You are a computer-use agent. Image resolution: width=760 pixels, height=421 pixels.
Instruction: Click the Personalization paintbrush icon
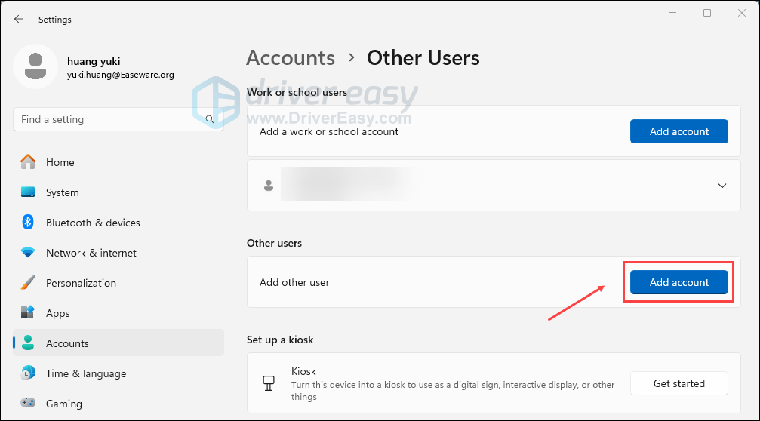pos(28,283)
